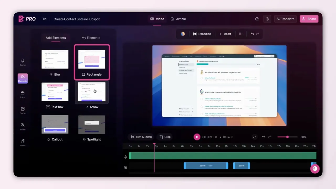Expand preview to fullscreen
336x189 pixels.
point(254,137)
